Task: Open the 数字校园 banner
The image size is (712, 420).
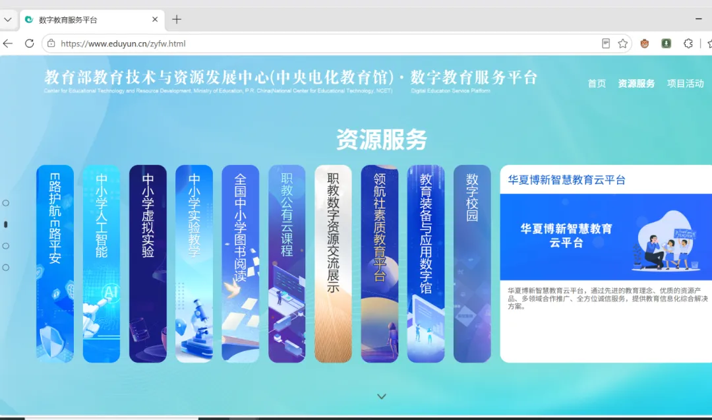Action: (472, 263)
